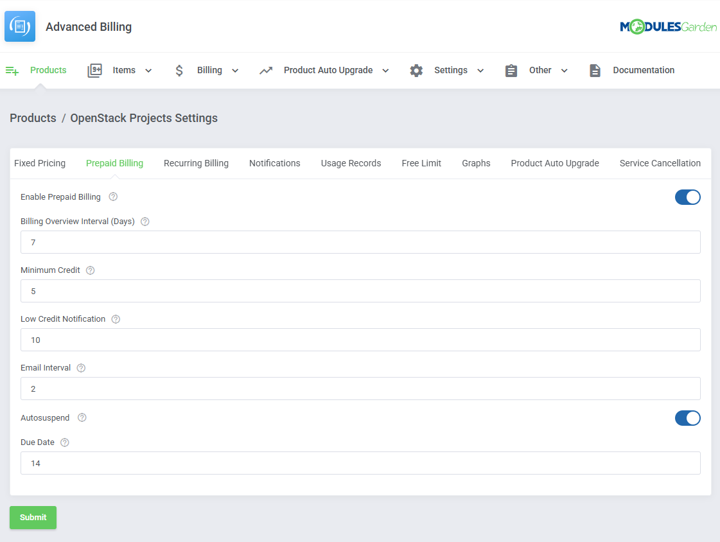Click the Low Credit Notification field
The image size is (720, 542).
[360, 340]
